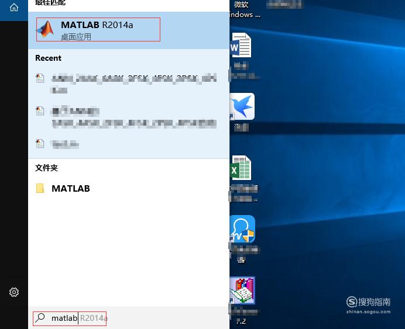Launch MATLAB R2014a best match result
Screen dimensions: 405x329
pyautogui.click(x=129, y=30)
